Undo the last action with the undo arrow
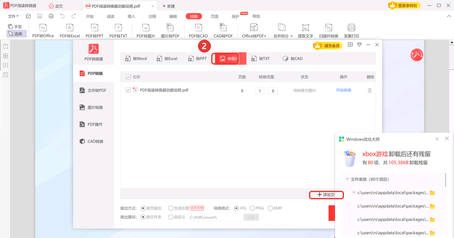Image resolution: width=454 pixels, height=238 pixels. click(x=62, y=16)
